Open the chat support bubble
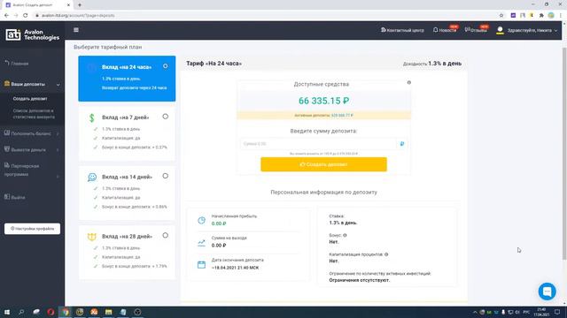Image resolution: width=567 pixels, height=318 pixels. [x=547, y=291]
